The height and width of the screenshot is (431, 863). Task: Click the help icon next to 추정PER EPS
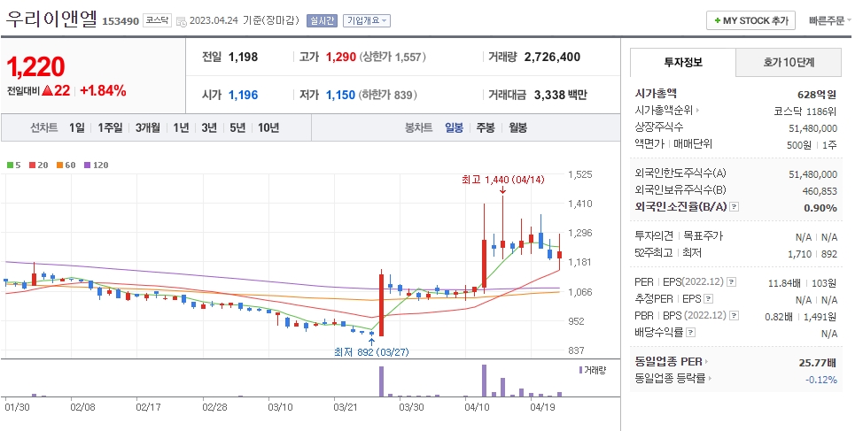(x=708, y=299)
